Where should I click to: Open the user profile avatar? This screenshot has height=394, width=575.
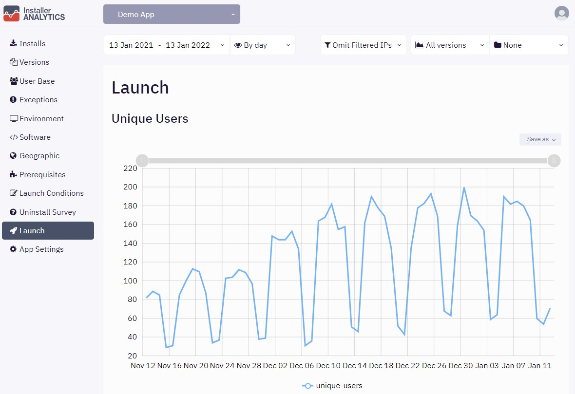561,13
